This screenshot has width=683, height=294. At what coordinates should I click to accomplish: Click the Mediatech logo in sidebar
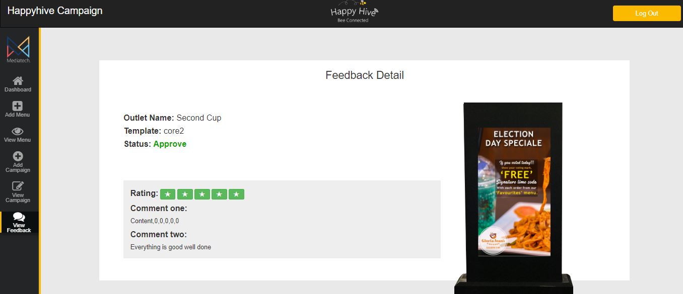point(19,49)
